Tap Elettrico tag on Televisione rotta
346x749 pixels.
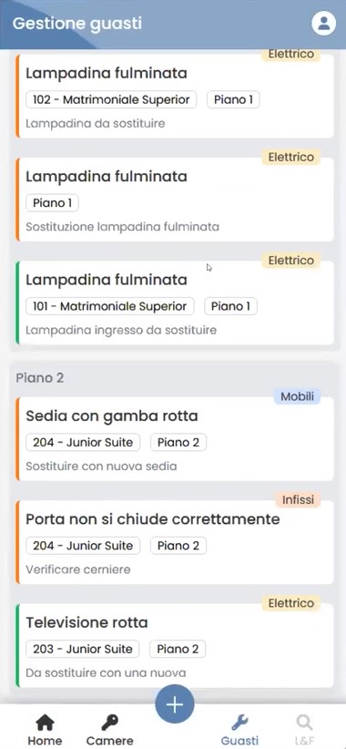pyautogui.click(x=291, y=603)
